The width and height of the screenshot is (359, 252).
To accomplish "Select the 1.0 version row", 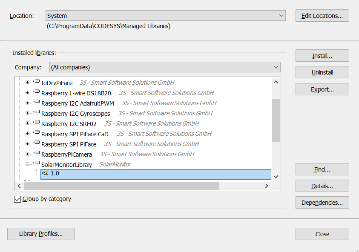I will coord(156,175).
